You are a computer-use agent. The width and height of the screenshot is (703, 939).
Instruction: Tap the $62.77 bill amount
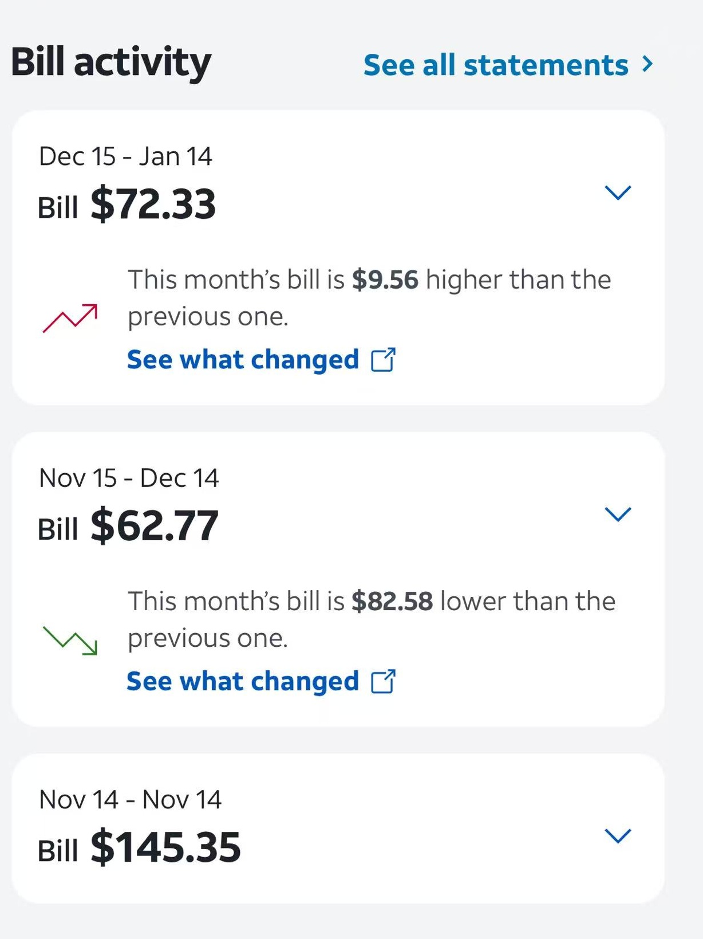point(154,526)
